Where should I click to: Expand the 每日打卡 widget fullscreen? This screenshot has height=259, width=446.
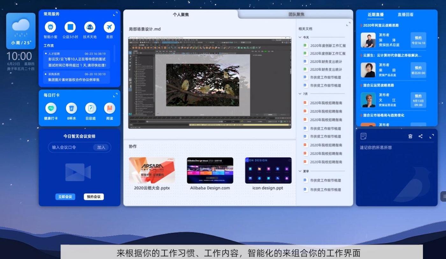(x=115, y=95)
